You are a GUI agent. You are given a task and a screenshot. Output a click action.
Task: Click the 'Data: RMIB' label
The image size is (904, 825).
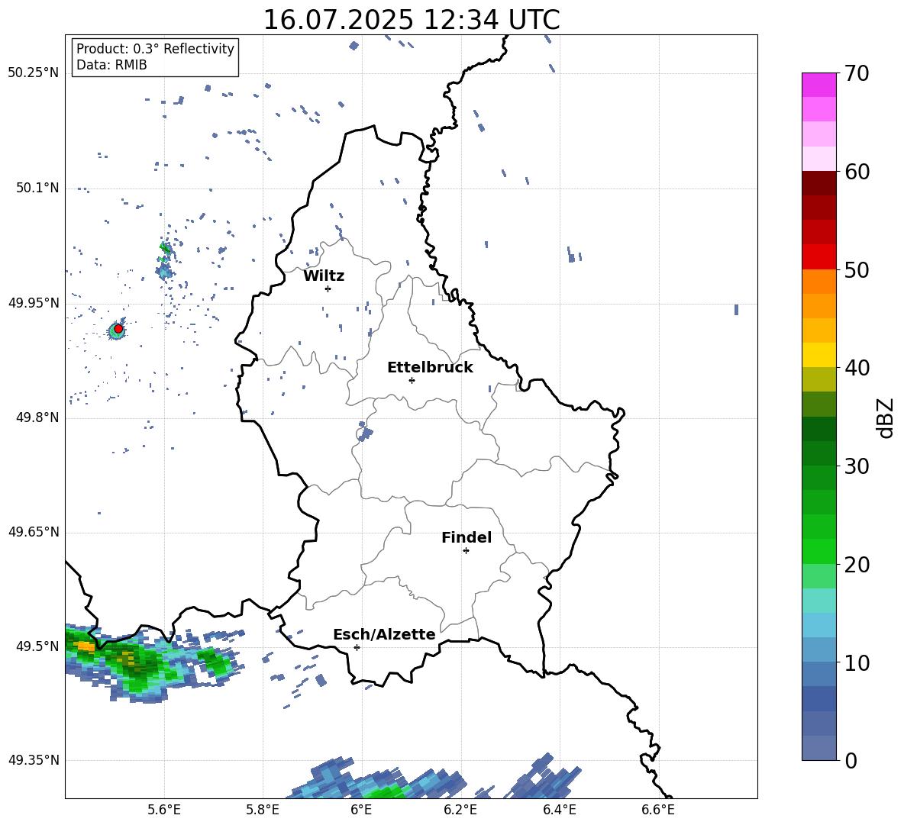pos(111,65)
